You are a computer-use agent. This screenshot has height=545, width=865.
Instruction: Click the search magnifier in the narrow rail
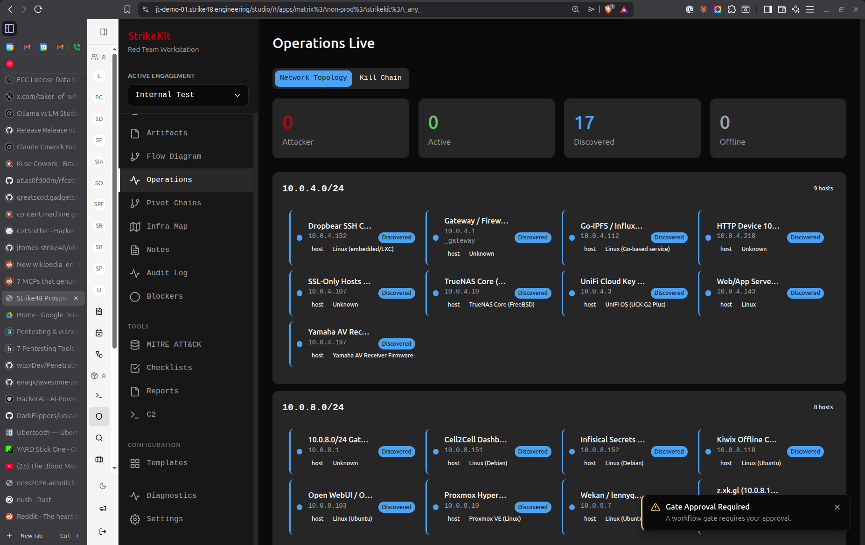[x=99, y=438]
